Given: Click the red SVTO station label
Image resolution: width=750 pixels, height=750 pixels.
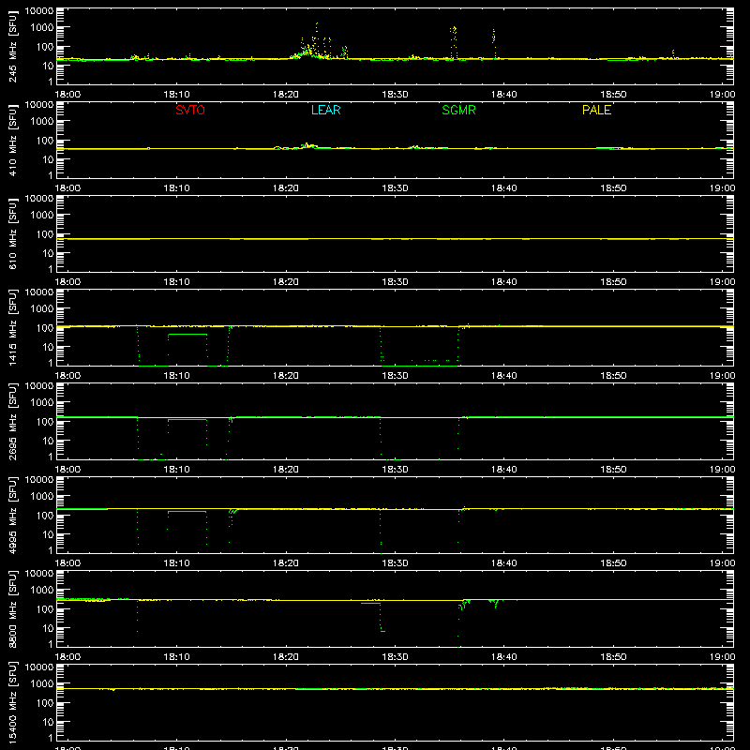Looking at the screenshot, I should (190, 110).
